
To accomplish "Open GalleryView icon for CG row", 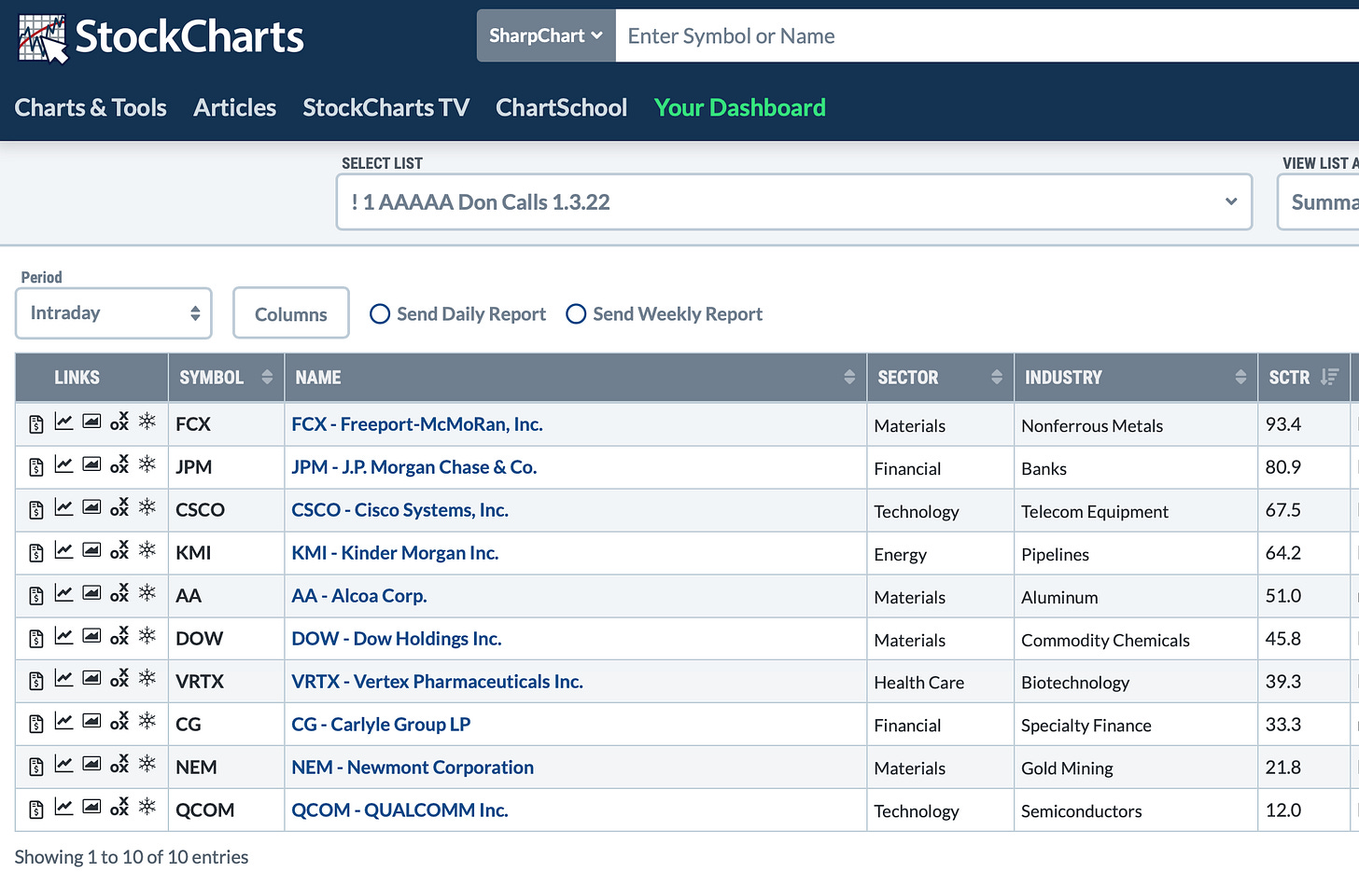I will 91,722.
